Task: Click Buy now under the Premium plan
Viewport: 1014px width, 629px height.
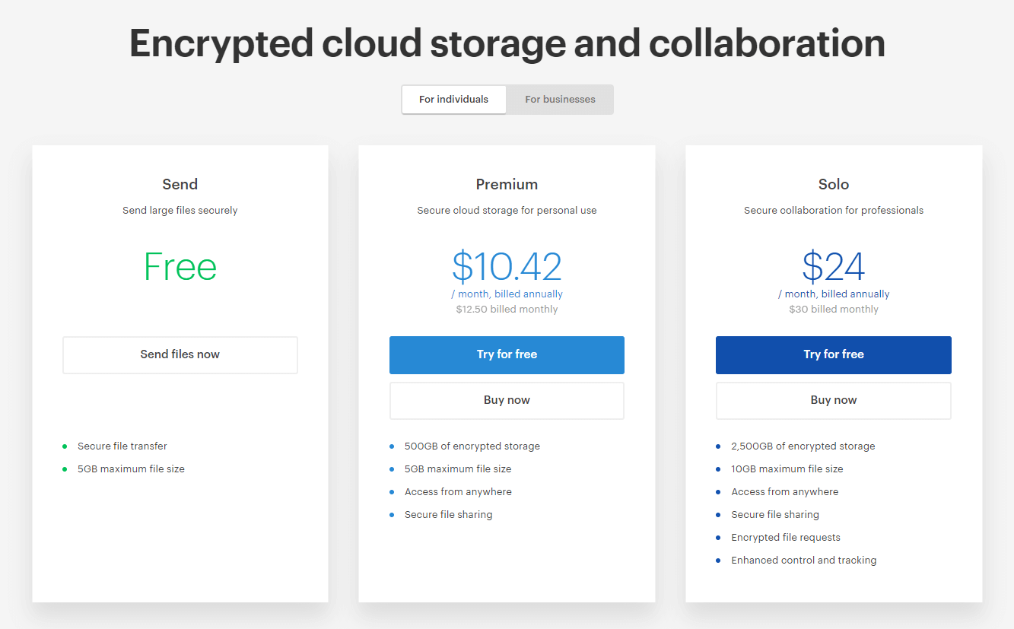Action: (x=507, y=400)
